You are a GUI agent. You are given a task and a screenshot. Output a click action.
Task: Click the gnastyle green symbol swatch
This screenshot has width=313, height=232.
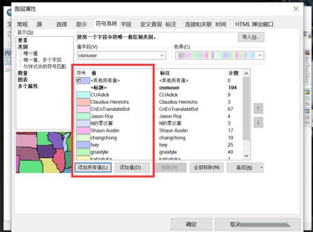coord(83,152)
